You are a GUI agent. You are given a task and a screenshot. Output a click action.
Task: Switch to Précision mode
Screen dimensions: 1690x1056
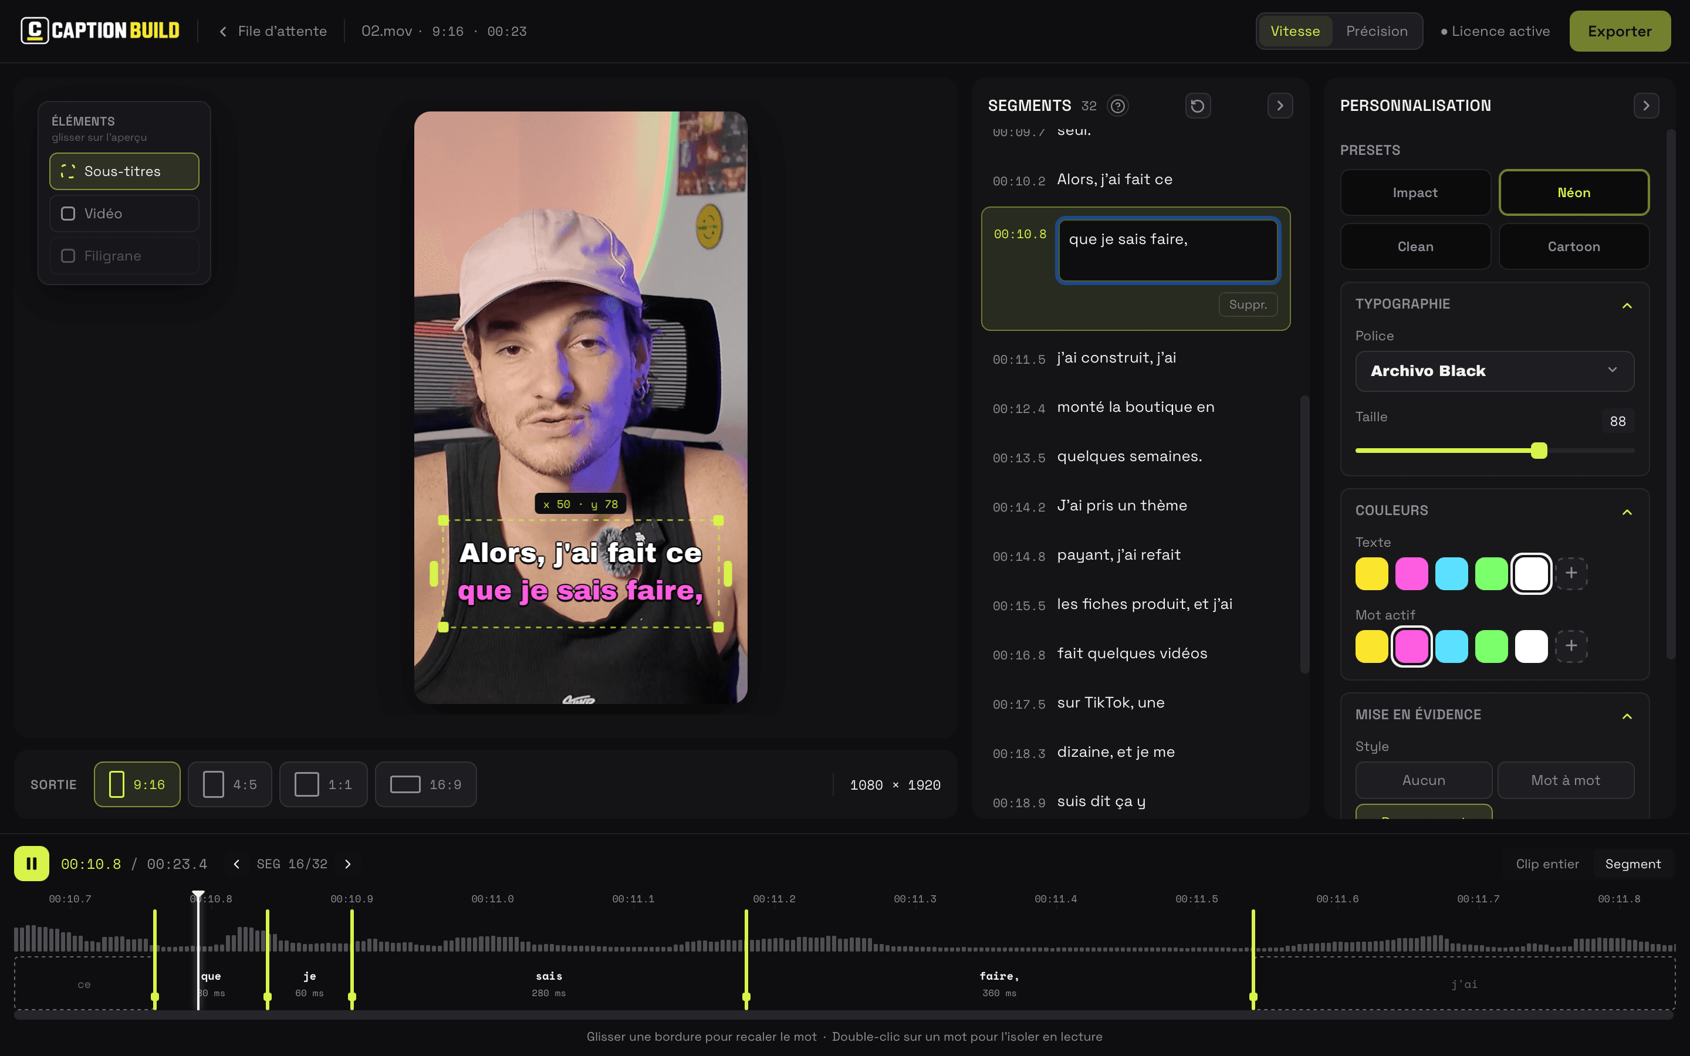1377,32
